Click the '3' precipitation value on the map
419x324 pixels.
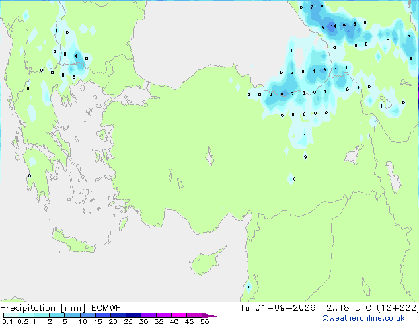click(409, 36)
